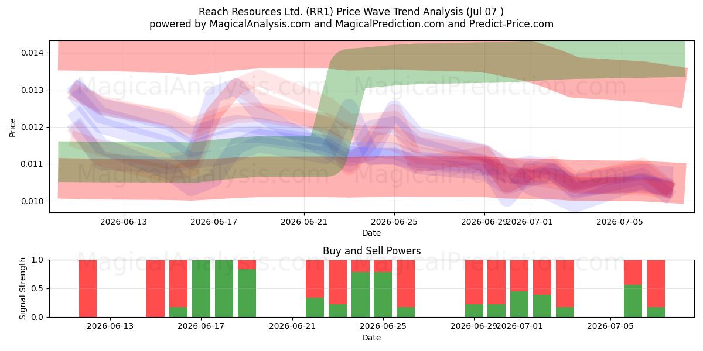Click 2026-06-13 date under the Buy and Sell chart

pos(110,326)
